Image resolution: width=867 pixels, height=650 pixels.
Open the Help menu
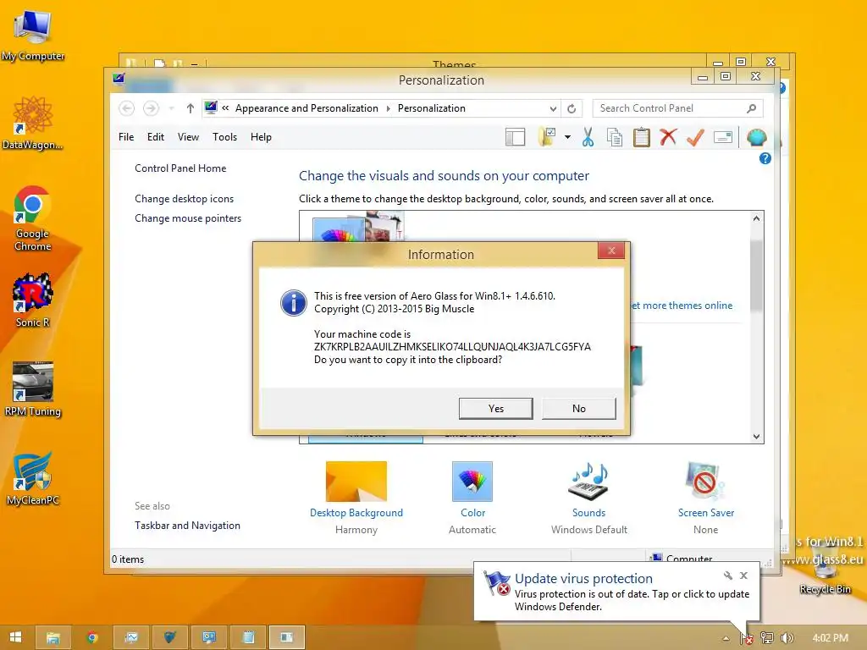261,137
